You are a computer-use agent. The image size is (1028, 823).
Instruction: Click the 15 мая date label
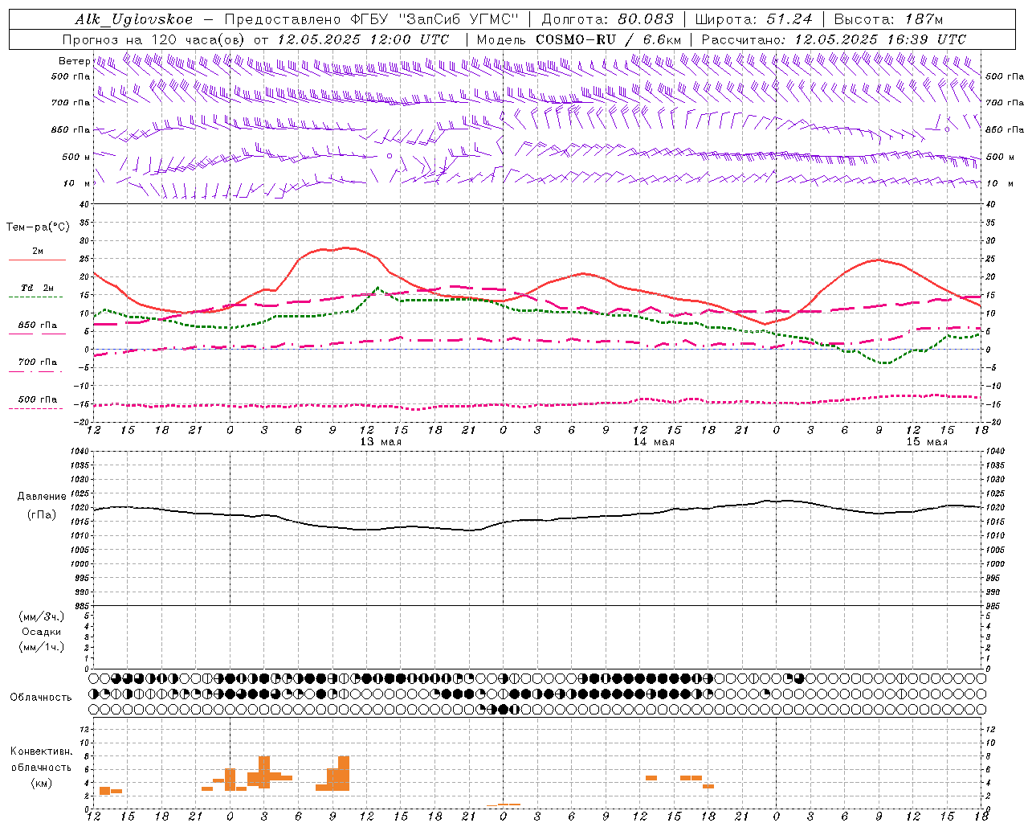click(x=926, y=442)
